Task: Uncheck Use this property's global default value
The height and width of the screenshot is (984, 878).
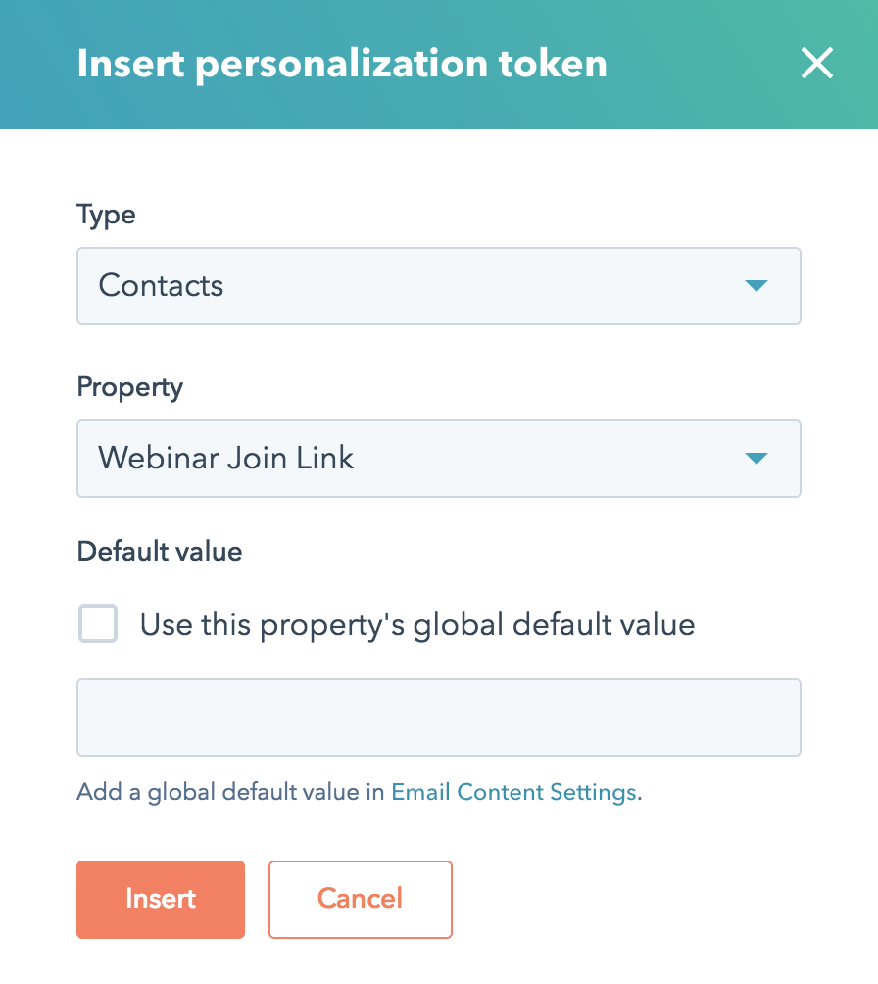Action: (x=97, y=623)
